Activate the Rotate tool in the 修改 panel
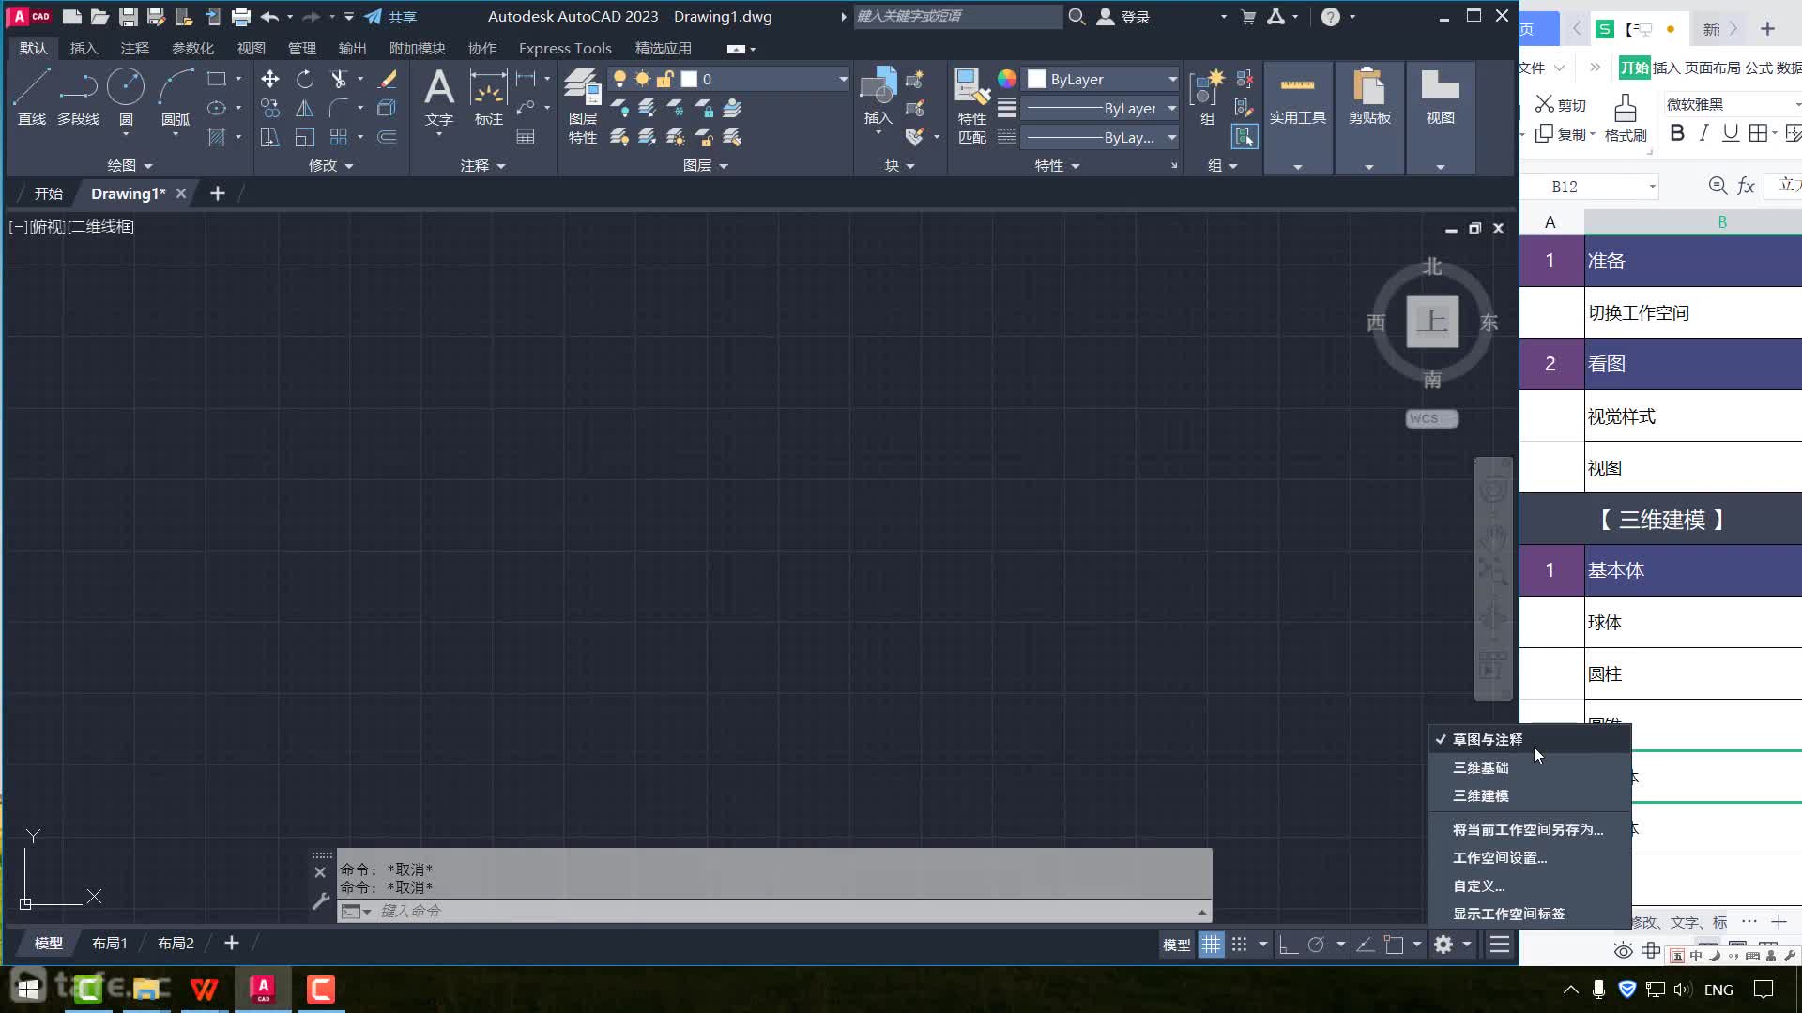The width and height of the screenshot is (1802, 1013). click(x=305, y=79)
